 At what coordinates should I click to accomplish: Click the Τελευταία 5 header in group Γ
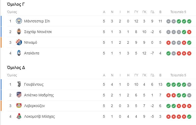178,12
